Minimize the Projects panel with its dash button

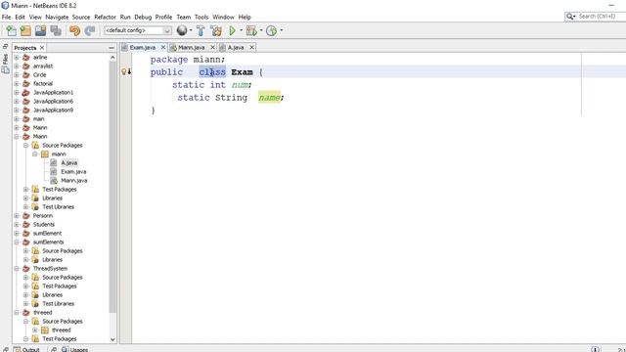click(x=112, y=48)
